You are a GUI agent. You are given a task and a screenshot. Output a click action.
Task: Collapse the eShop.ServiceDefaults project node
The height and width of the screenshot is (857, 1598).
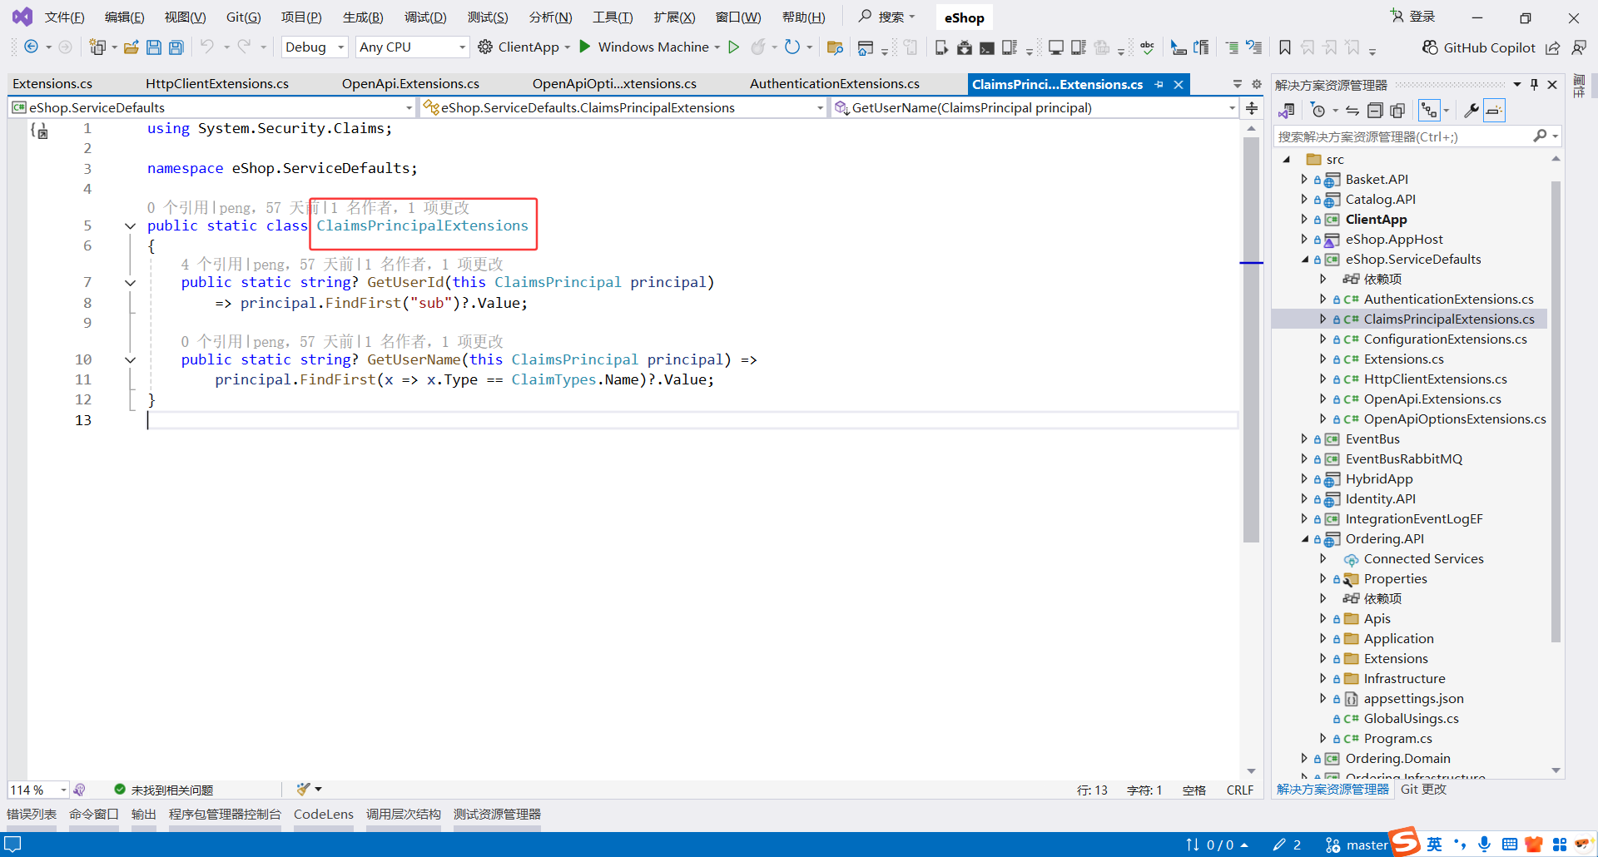click(1304, 260)
